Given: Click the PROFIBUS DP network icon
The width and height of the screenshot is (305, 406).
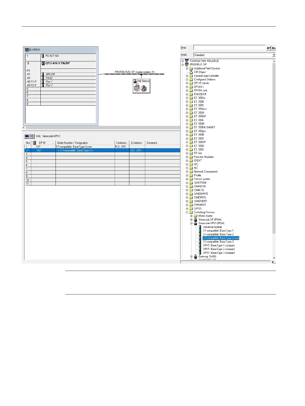Looking at the screenshot, I should pyautogui.click(x=187, y=64).
